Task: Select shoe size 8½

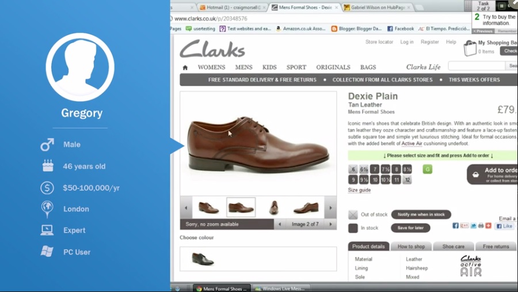Action: (x=407, y=169)
